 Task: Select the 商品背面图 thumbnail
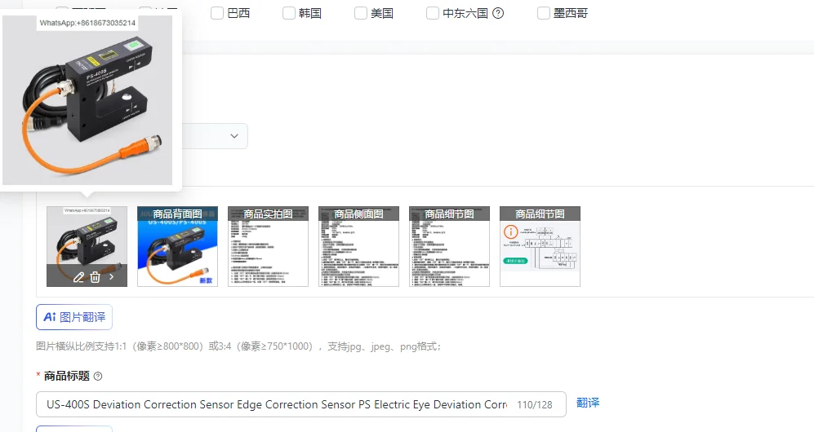pos(177,246)
